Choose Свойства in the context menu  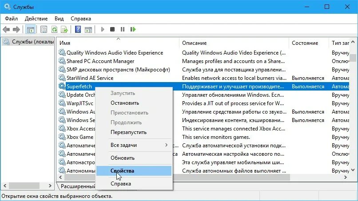(x=134, y=171)
